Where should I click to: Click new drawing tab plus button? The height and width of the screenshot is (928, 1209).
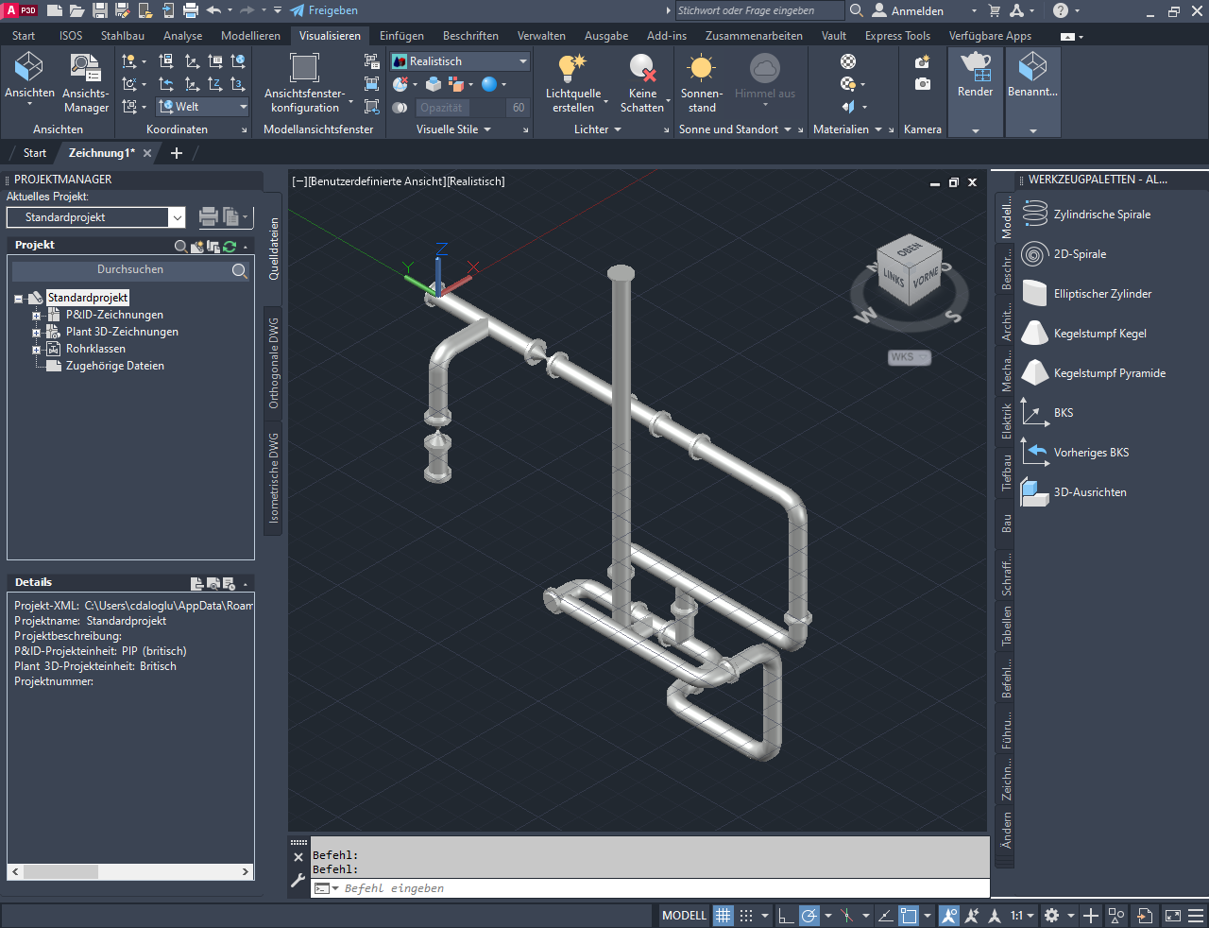click(176, 153)
